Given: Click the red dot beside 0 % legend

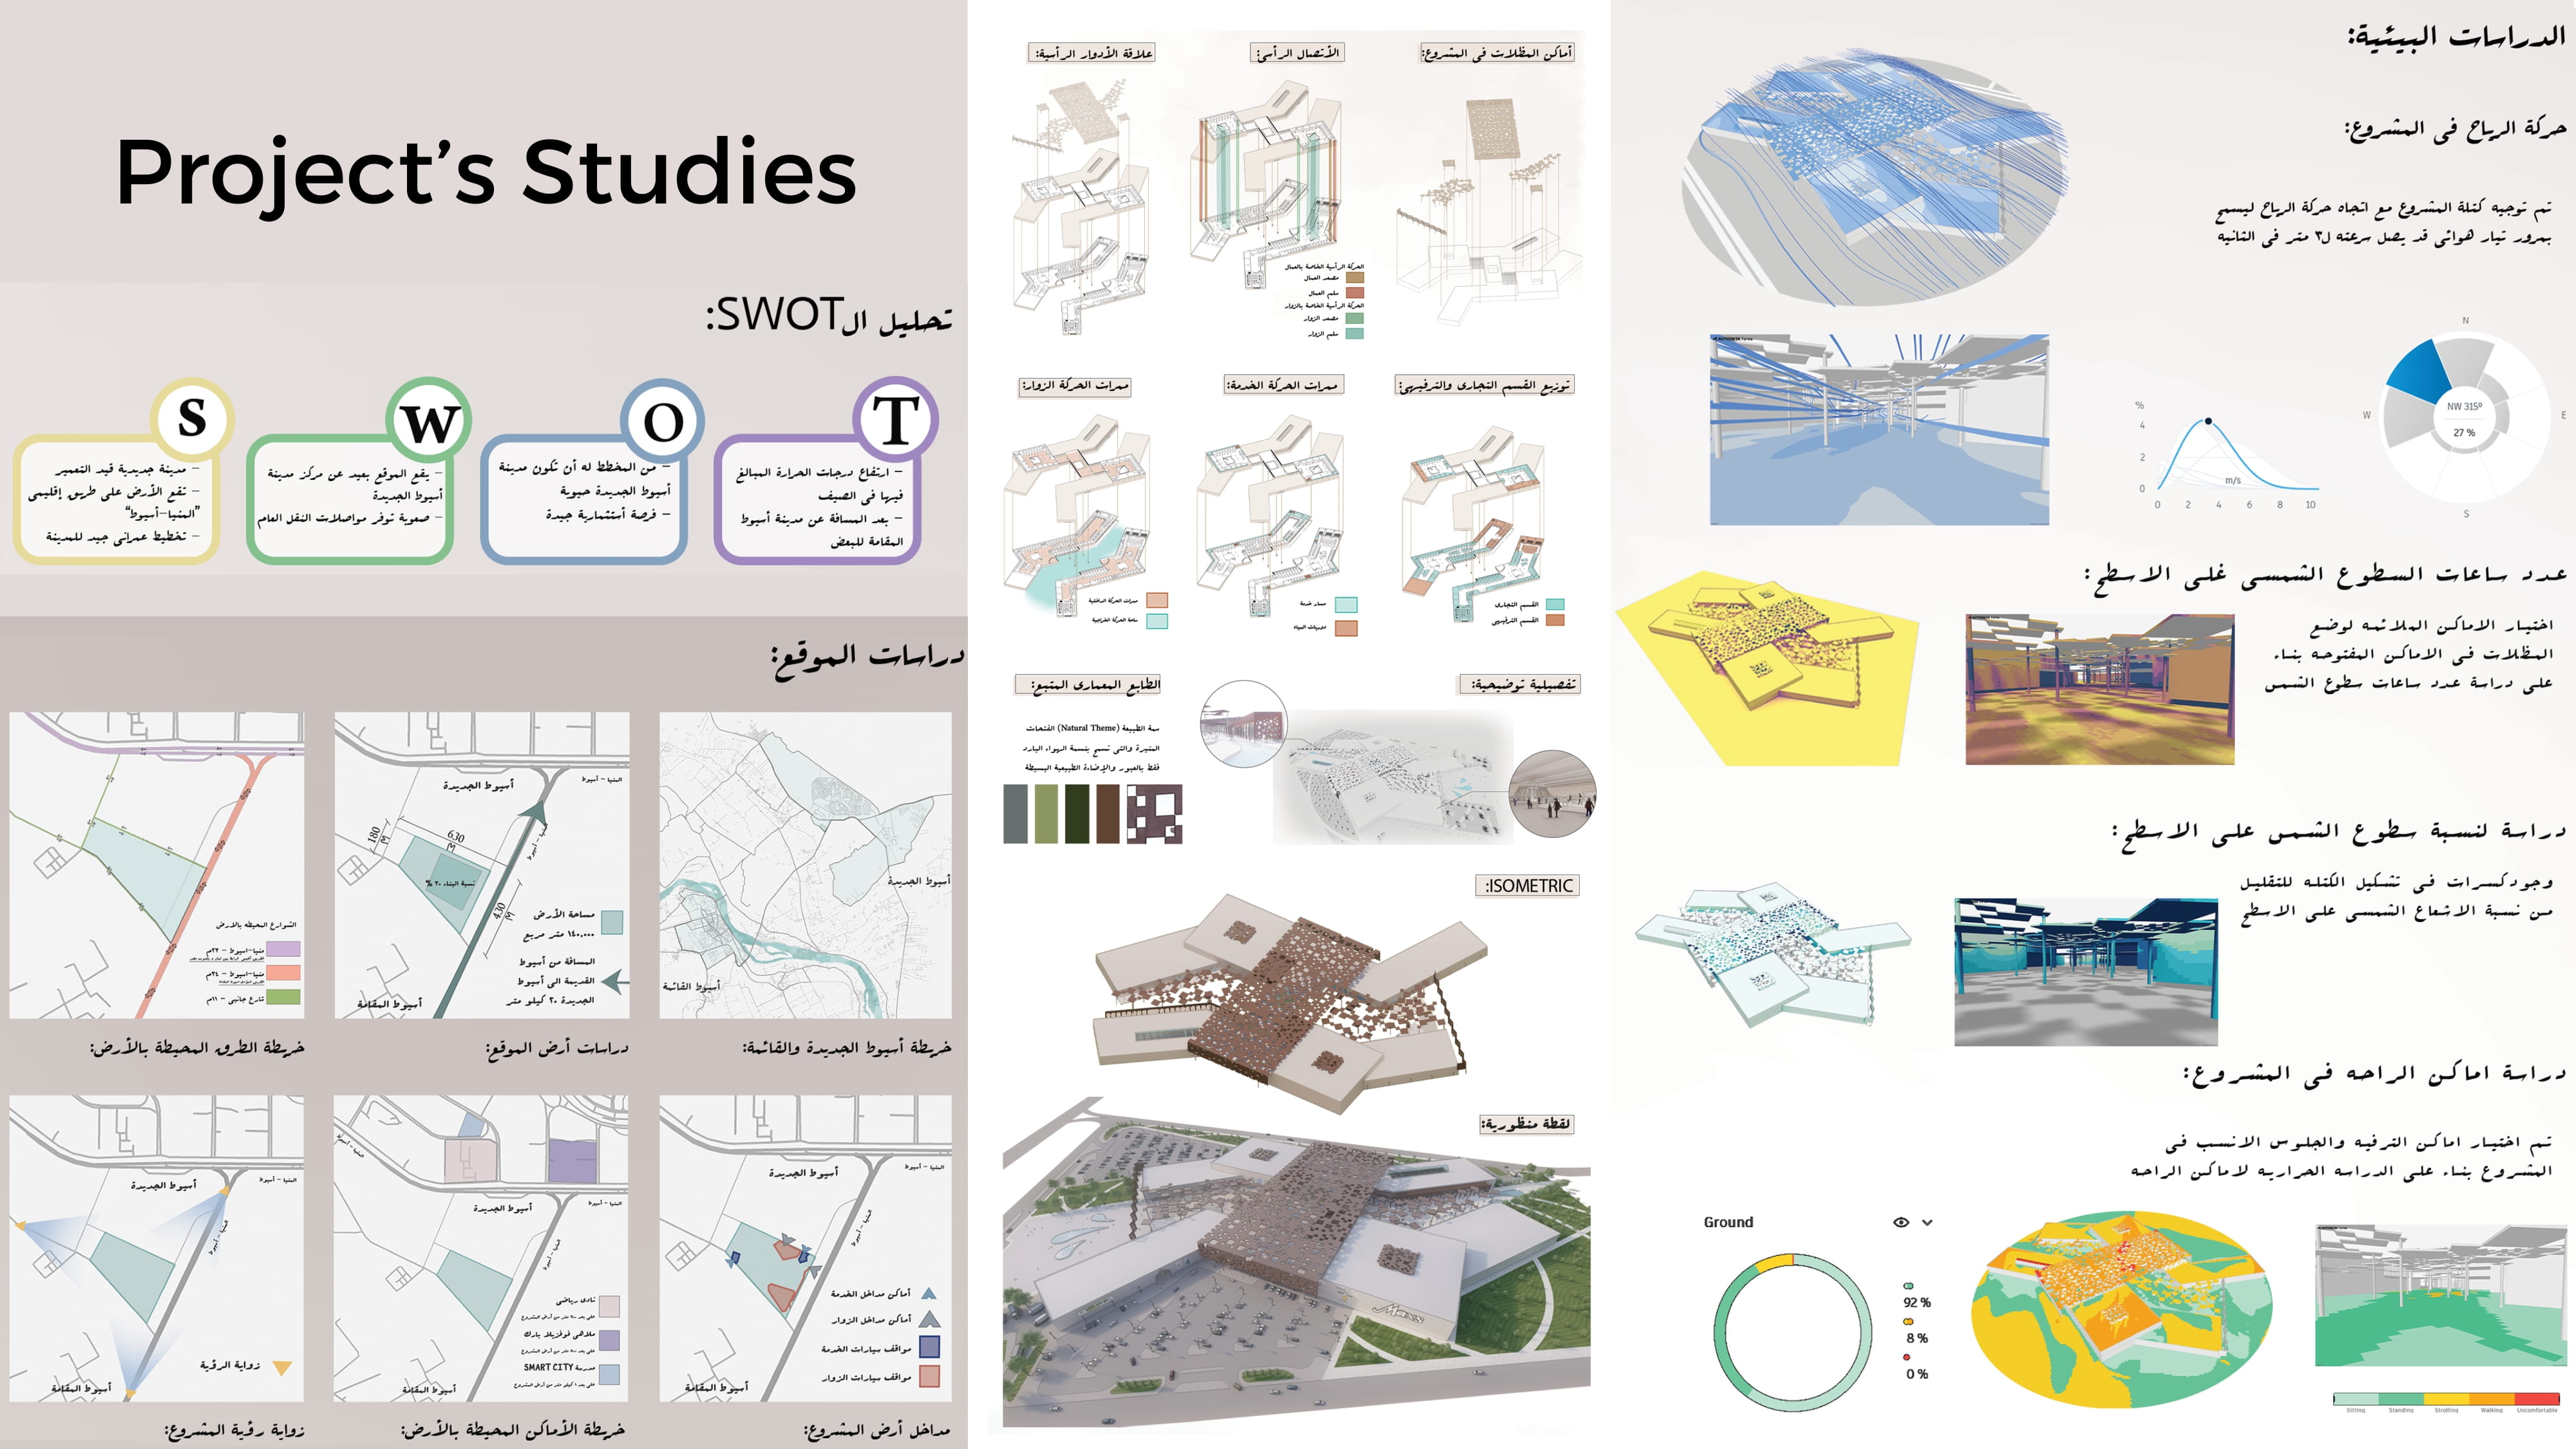Looking at the screenshot, I should click(x=1907, y=1357).
